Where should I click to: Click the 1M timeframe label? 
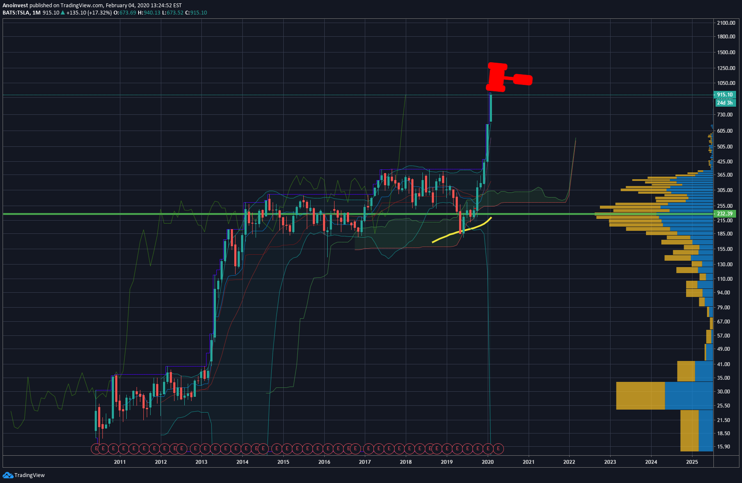36,13
